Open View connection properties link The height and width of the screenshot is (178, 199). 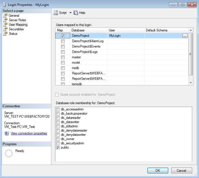(x=29, y=133)
